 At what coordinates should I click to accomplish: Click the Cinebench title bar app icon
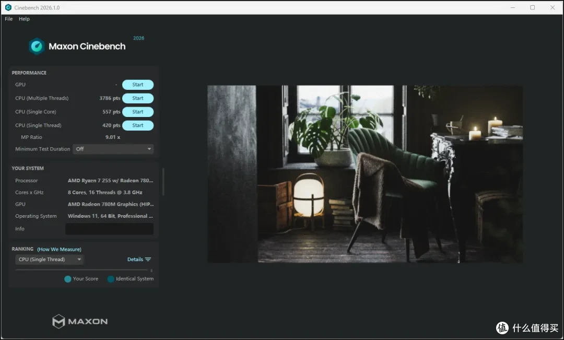[x=8, y=7]
